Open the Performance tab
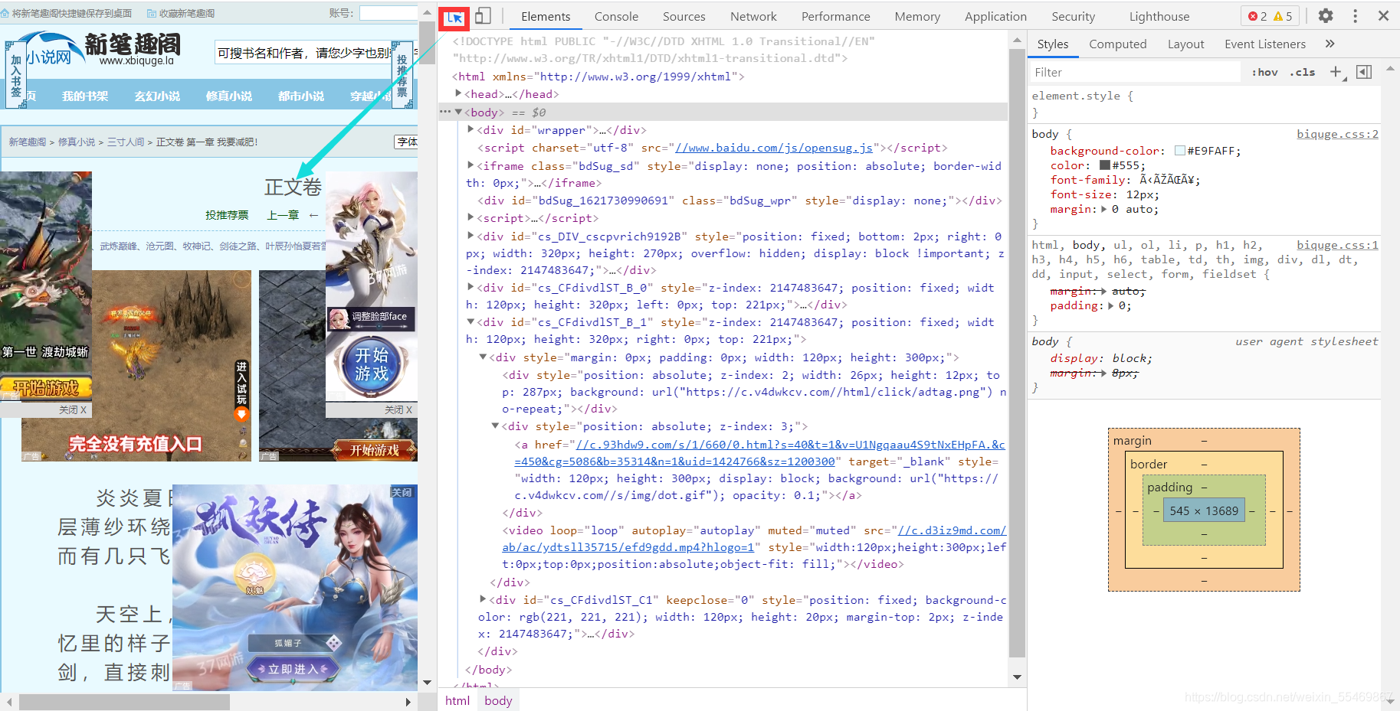Image resolution: width=1400 pixels, height=711 pixels. tap(836, 17)
